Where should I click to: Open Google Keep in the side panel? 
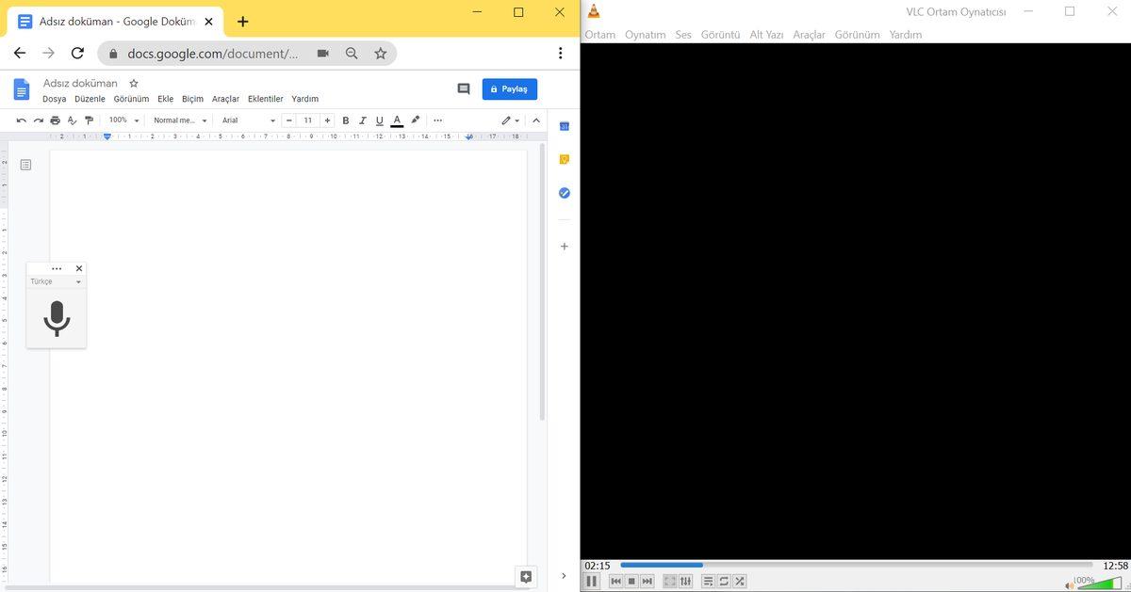coord(564,159)
